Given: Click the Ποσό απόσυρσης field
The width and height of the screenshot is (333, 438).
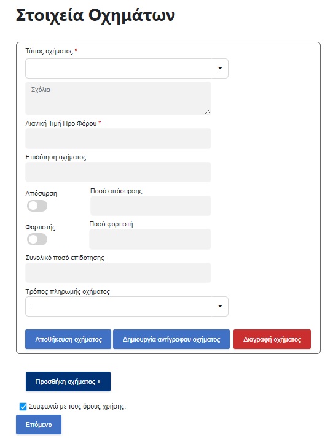Looking at the screenshot, I should (x=151, y=206).
